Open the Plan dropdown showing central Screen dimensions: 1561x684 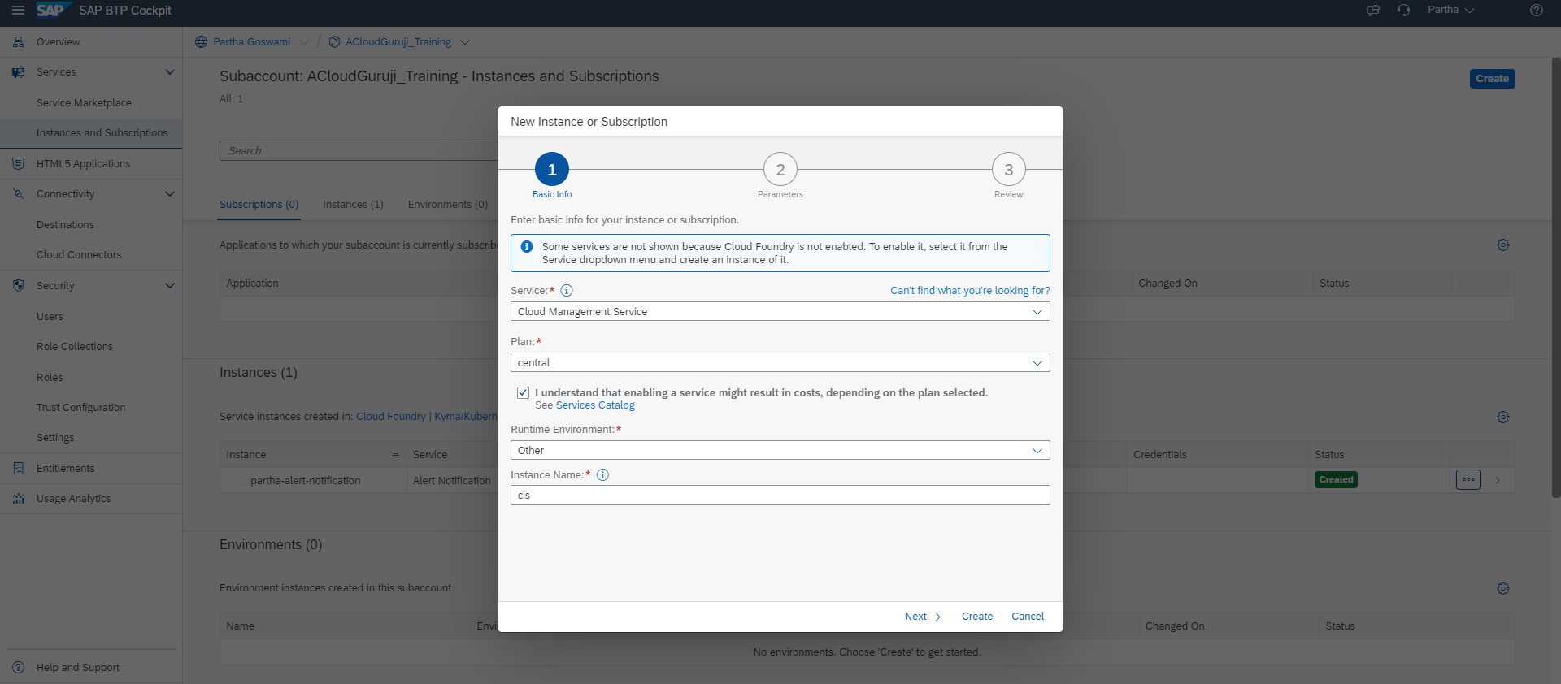(779, 363)
